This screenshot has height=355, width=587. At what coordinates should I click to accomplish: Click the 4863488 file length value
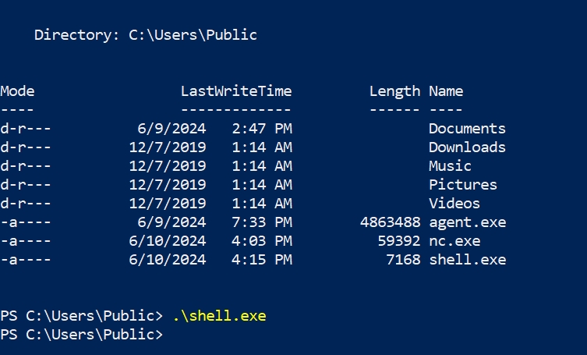(390, 222)
